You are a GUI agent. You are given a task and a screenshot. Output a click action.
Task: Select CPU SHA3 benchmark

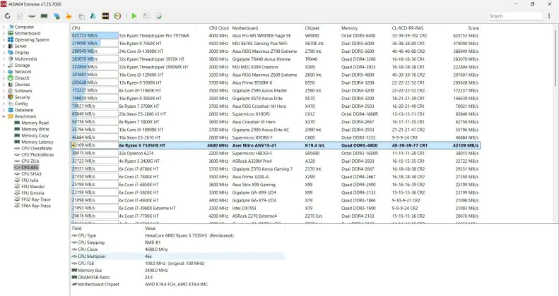31,174
